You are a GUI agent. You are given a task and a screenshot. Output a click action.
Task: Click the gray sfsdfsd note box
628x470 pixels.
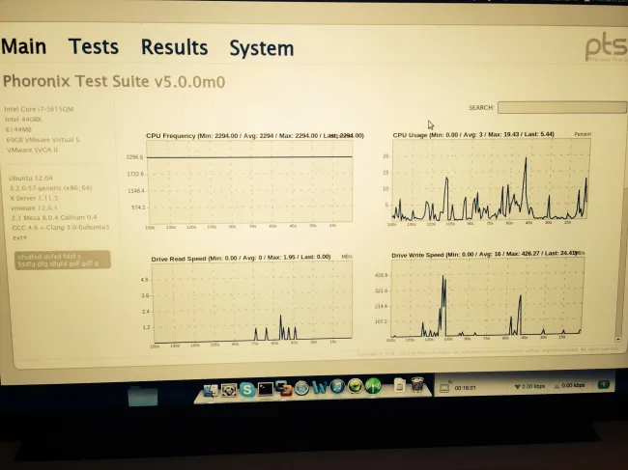point(63,260)
